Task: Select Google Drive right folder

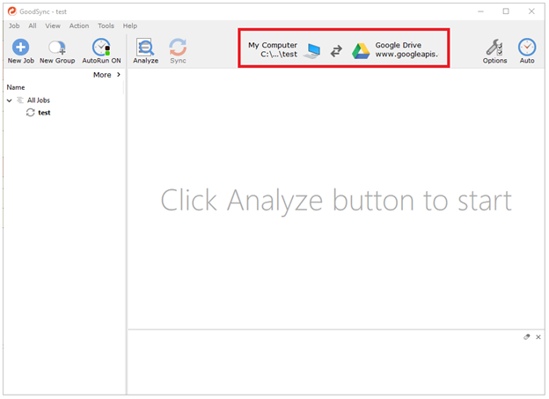Action: [406, 49]
